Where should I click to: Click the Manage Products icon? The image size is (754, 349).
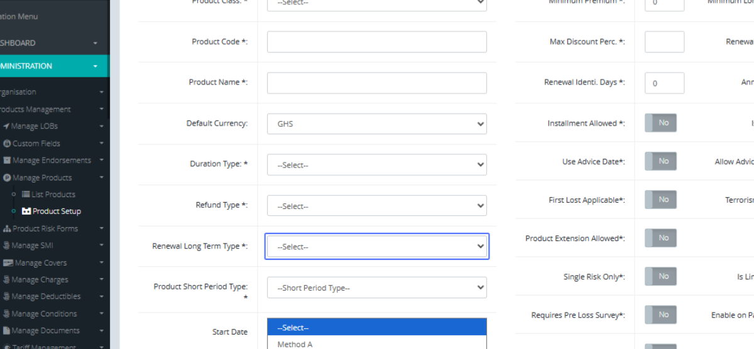tap(8, 178)
